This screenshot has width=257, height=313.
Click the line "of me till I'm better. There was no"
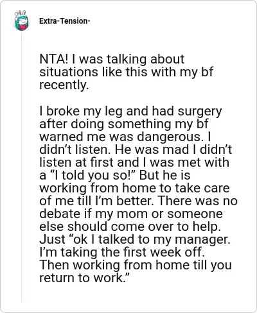tap(138, 201)
